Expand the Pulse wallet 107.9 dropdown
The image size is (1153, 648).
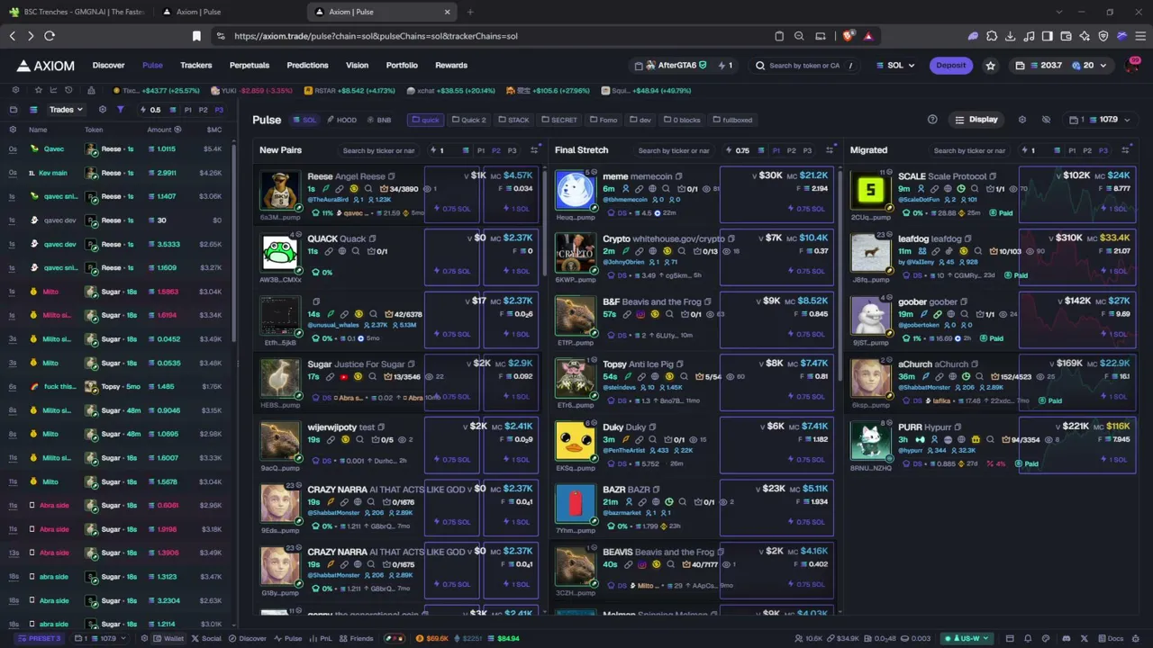coord(1100,120)
